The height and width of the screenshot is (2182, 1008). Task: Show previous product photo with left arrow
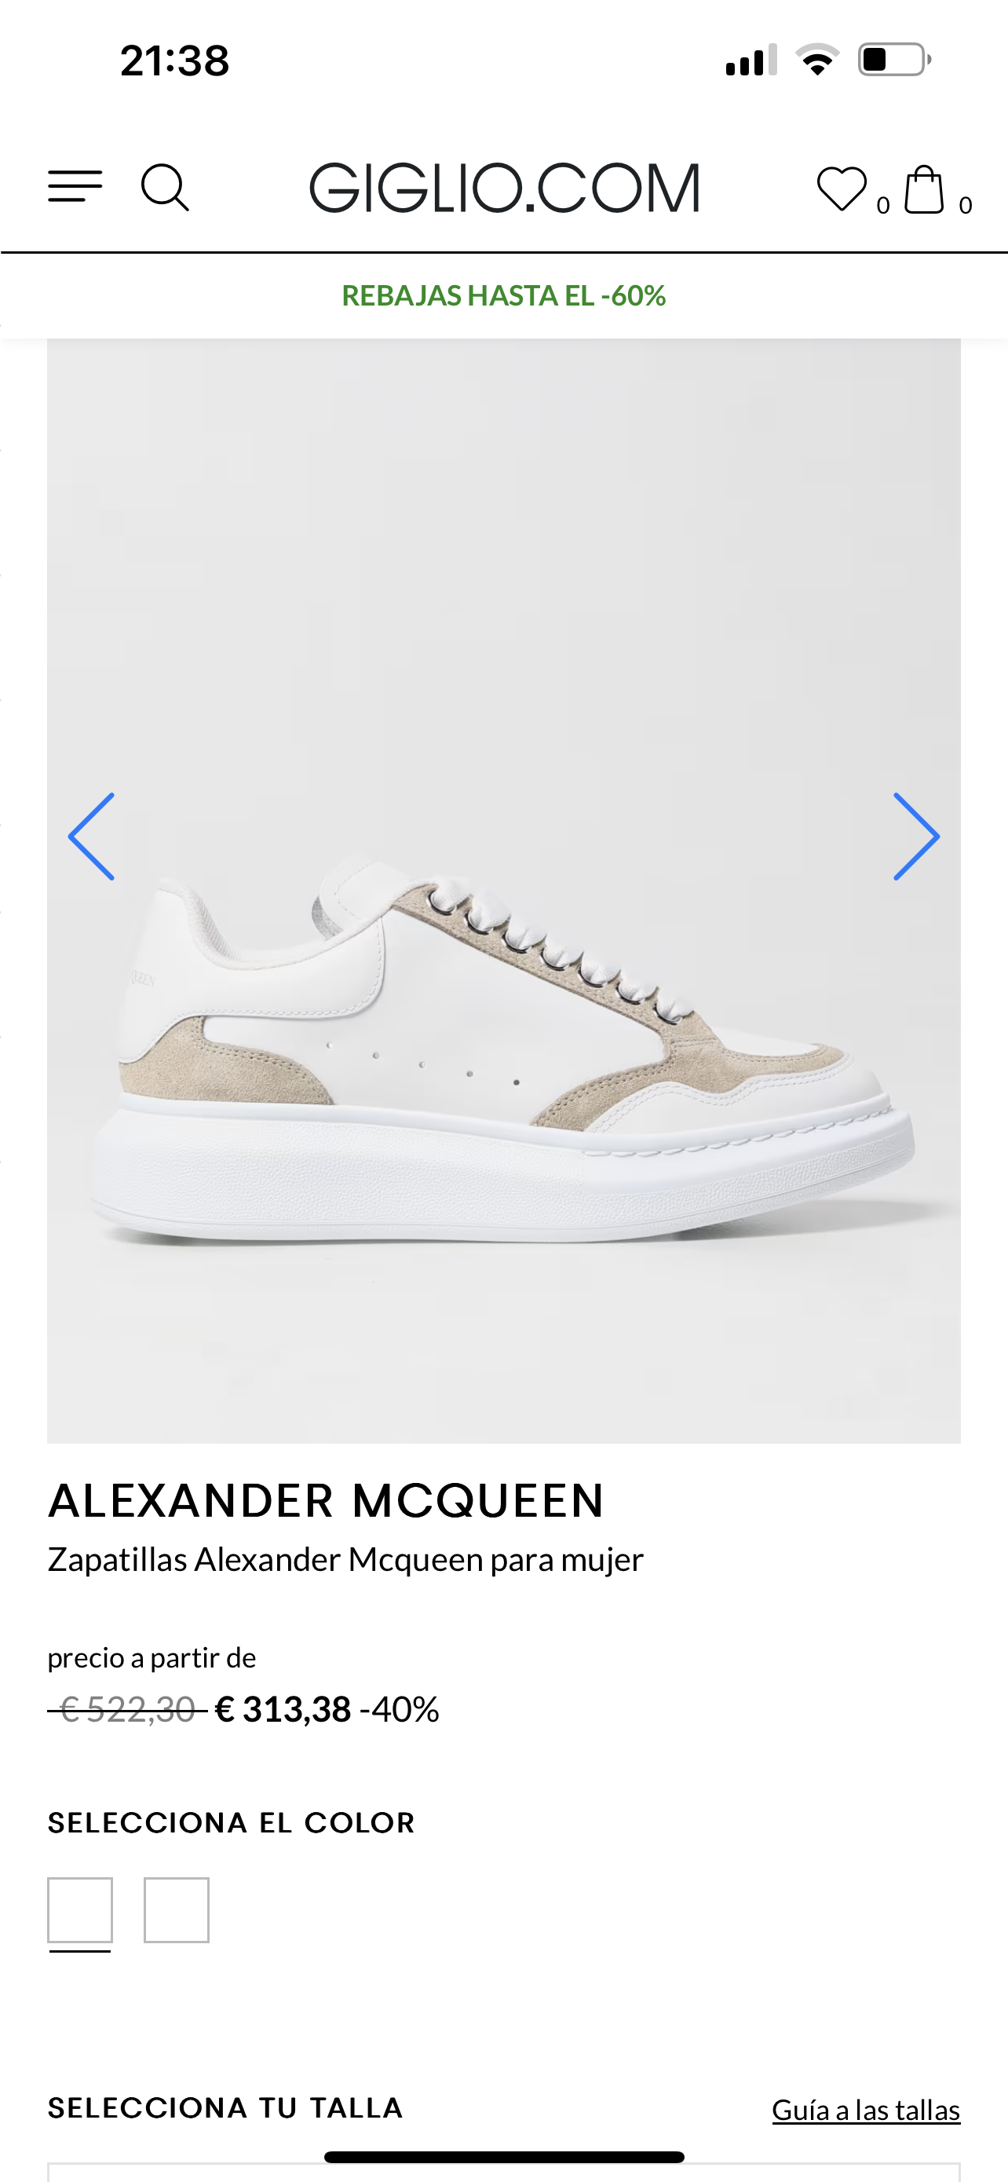(x=91, y=836)
